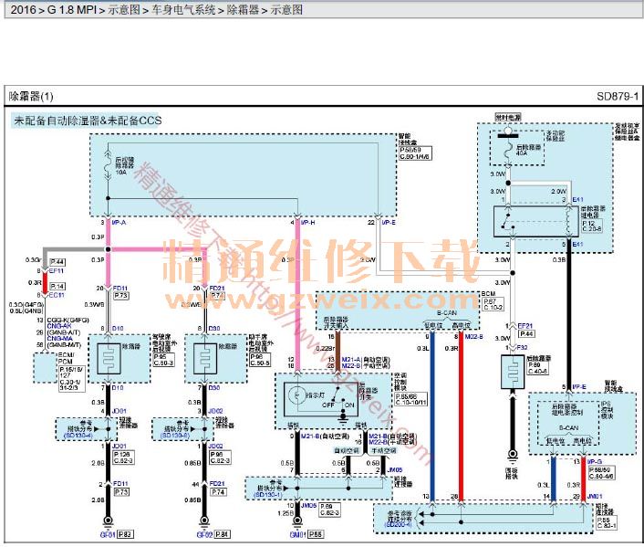This screenshot has height=547, width=644.
Task: Open the JM05 connector link at pin 2
Action: coord(395,469)
